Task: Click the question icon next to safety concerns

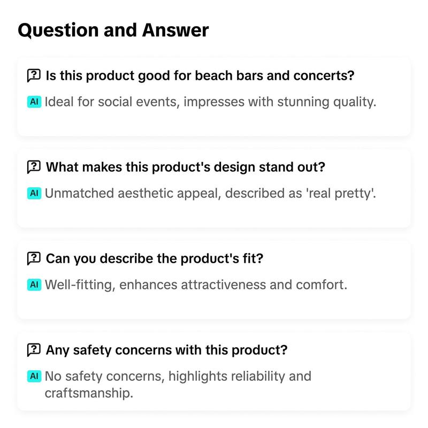Action: [34, 350]
